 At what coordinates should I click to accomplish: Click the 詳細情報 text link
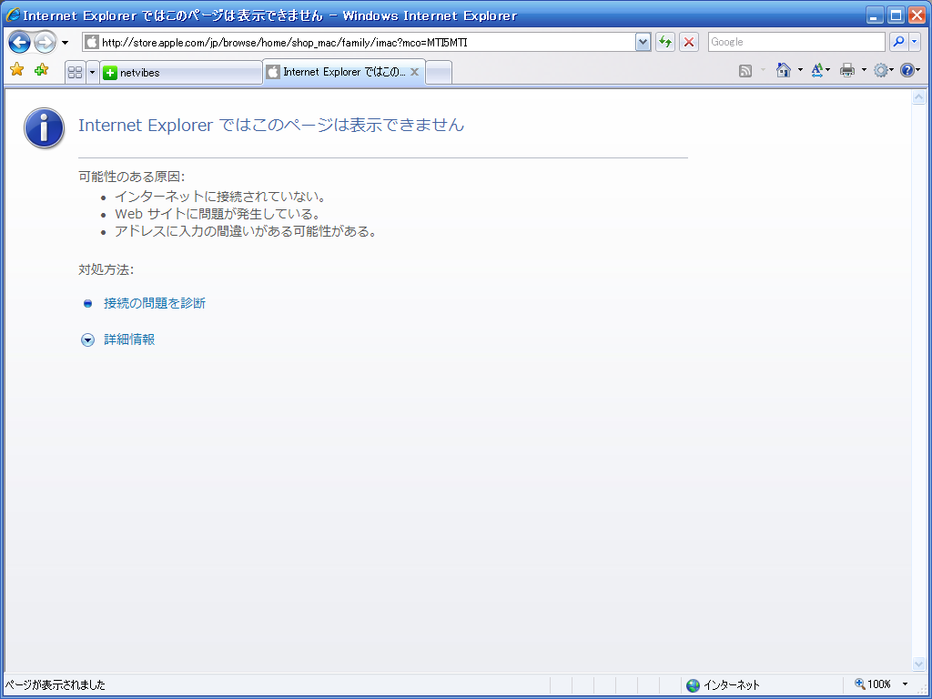(x=129, y=339)
